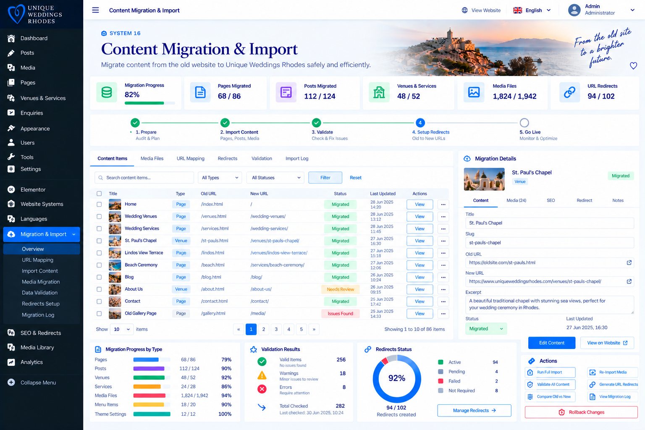Click the Collapse Menu plus icon

coord(11,383)
